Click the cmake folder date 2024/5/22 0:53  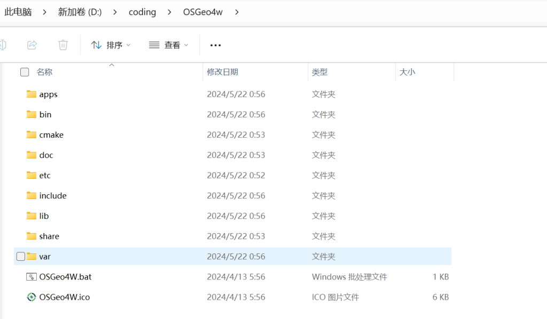[x=236, y=135]
